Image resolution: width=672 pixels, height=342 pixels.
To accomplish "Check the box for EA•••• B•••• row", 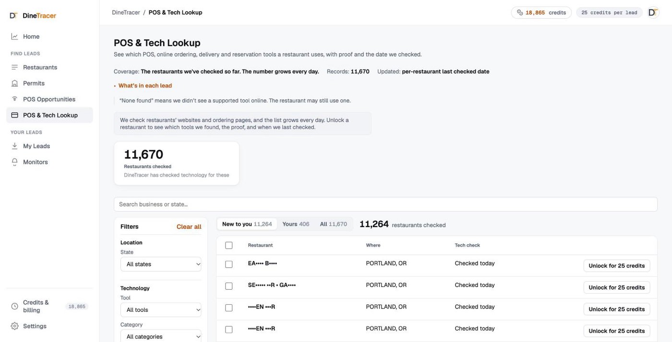I will 229,264.
